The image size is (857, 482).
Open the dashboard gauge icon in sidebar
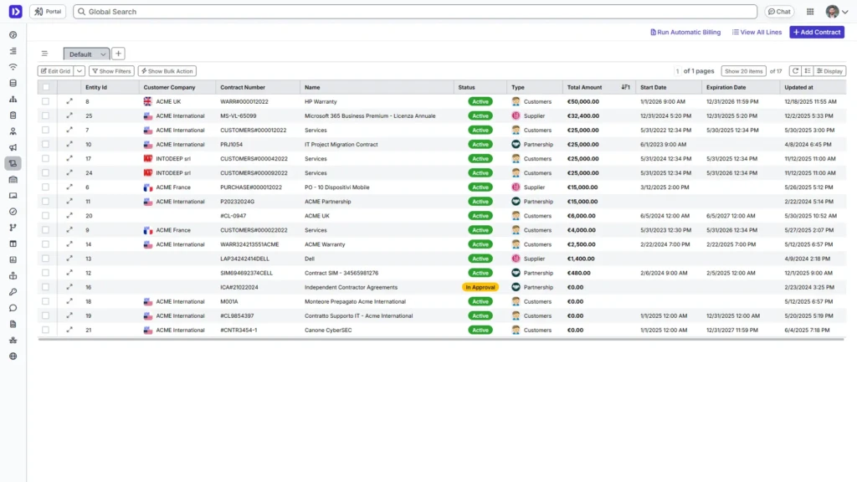(13, 35)
